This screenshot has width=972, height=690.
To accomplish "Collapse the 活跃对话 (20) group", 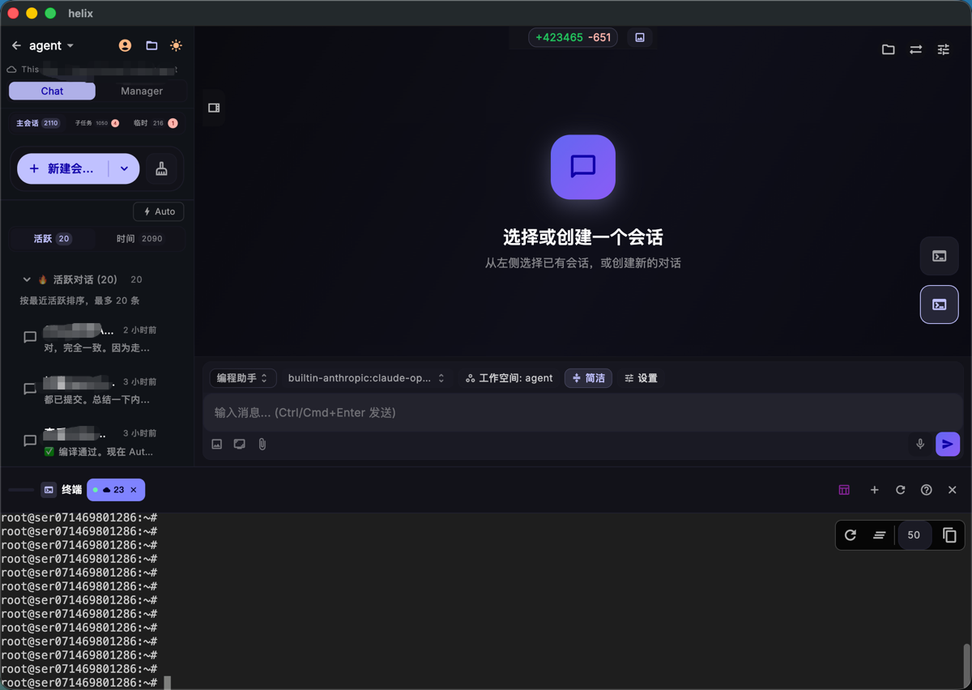I will pos(27,279).
